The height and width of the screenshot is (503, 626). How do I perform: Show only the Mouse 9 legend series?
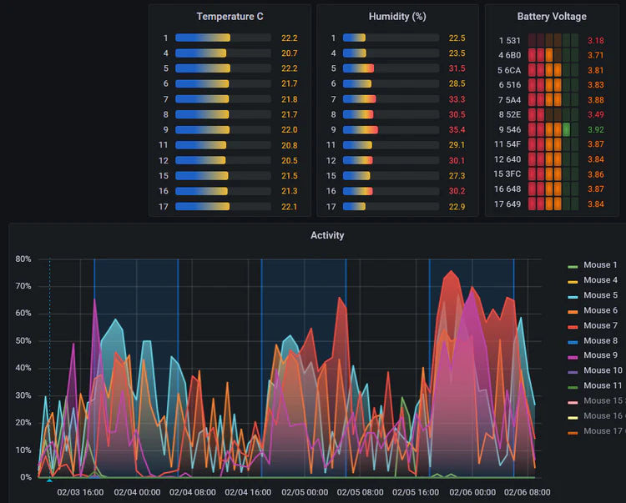tap(600, 355)
